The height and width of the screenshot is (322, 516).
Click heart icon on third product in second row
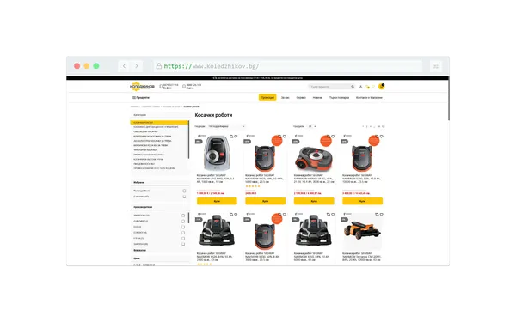(333, 214)
